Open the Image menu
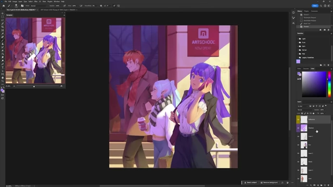 (15, 2)
